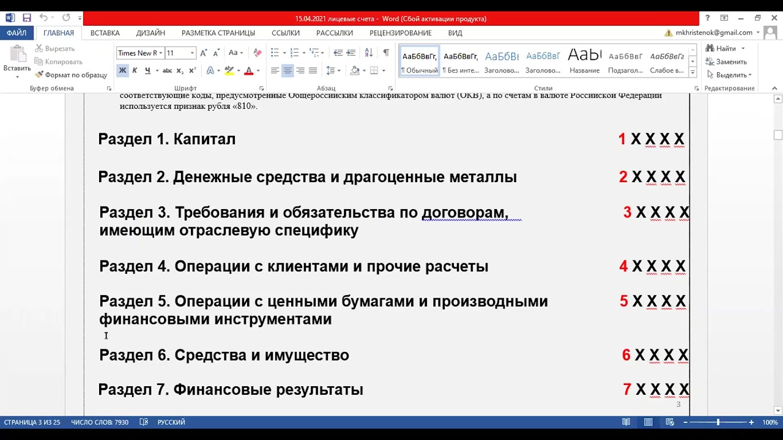Select the Без интервала style

point(461,62)
